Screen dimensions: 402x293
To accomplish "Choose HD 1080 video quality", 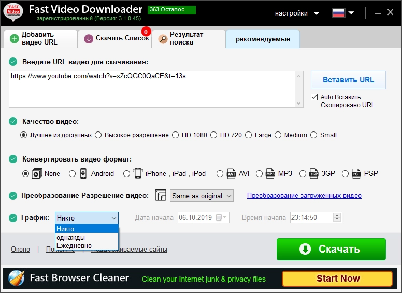I will tap(176, 135).
